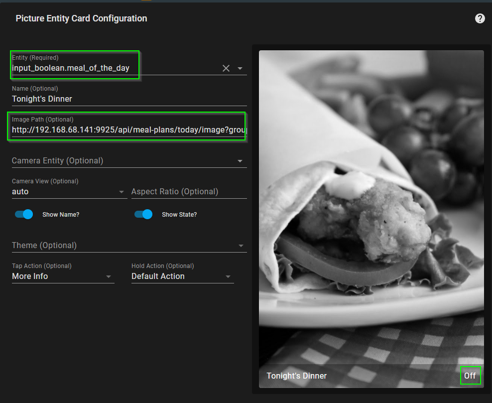The height and width of the screenshot is (403, 492).
Task: Clear the Entity field with X icon
Action: pyautogui.click(x=226, y=68)
